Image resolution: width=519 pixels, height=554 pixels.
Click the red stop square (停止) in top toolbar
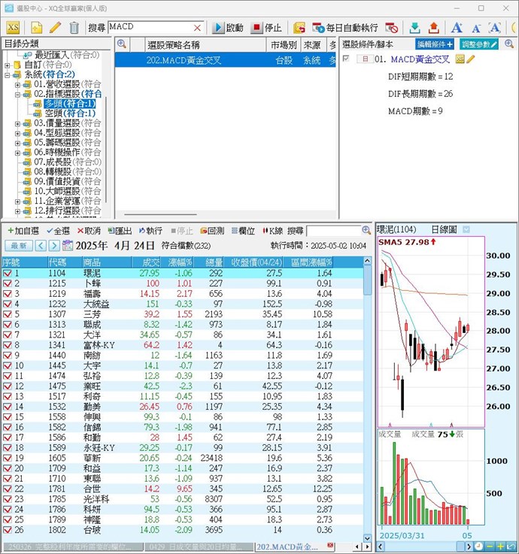pyautogui.click(x=257, y=28)
